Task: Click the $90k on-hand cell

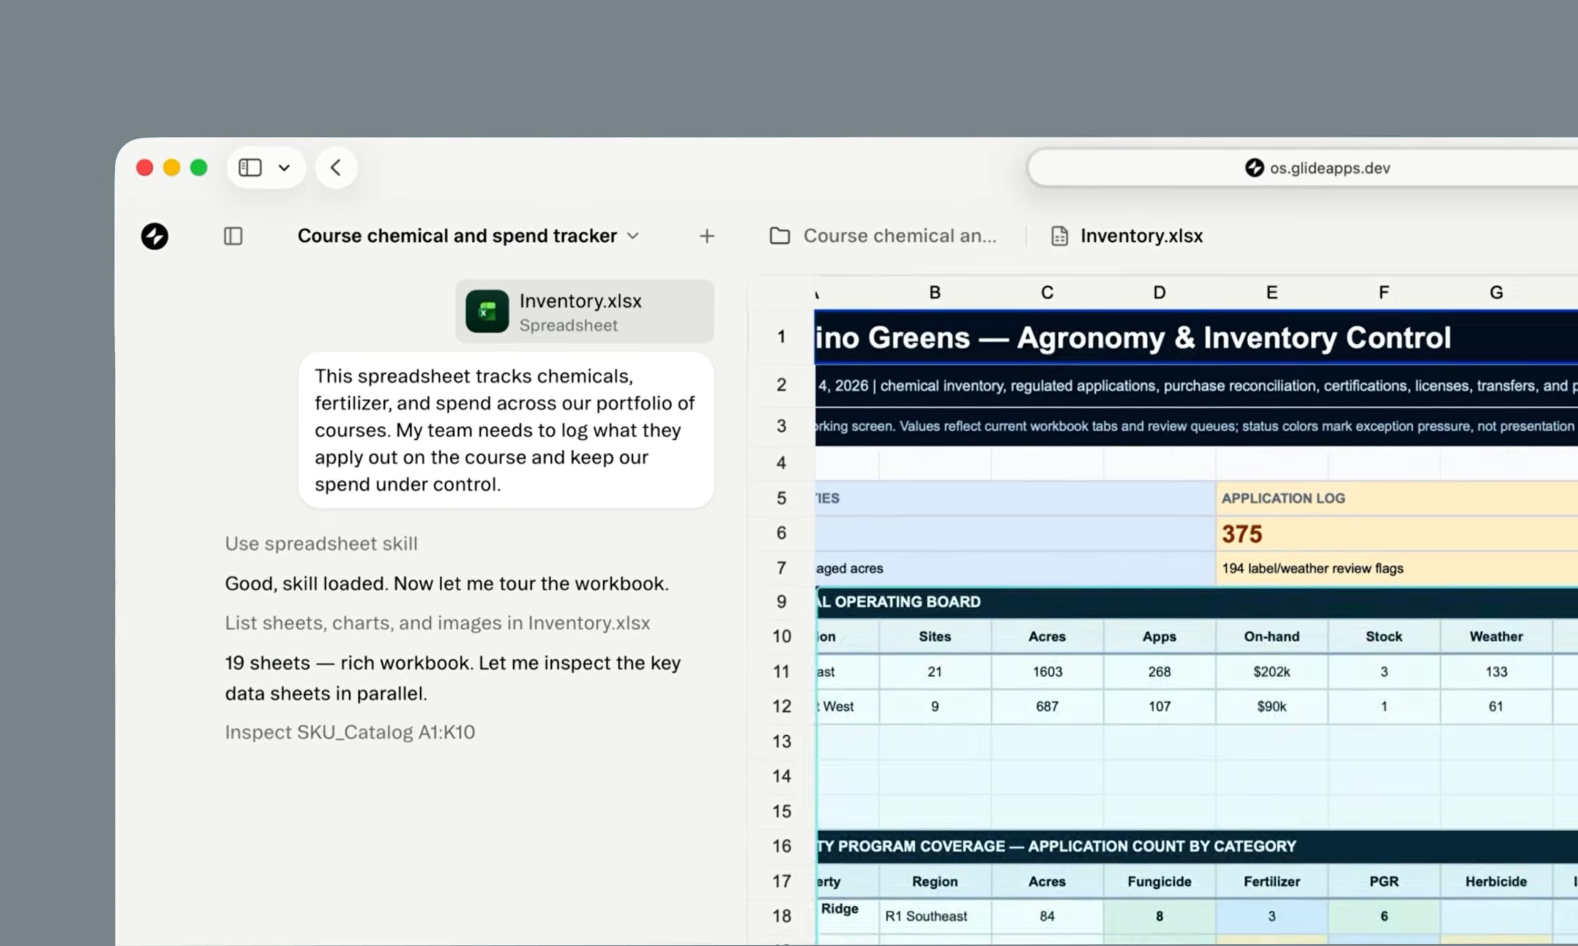Action: click(1272, 706)
